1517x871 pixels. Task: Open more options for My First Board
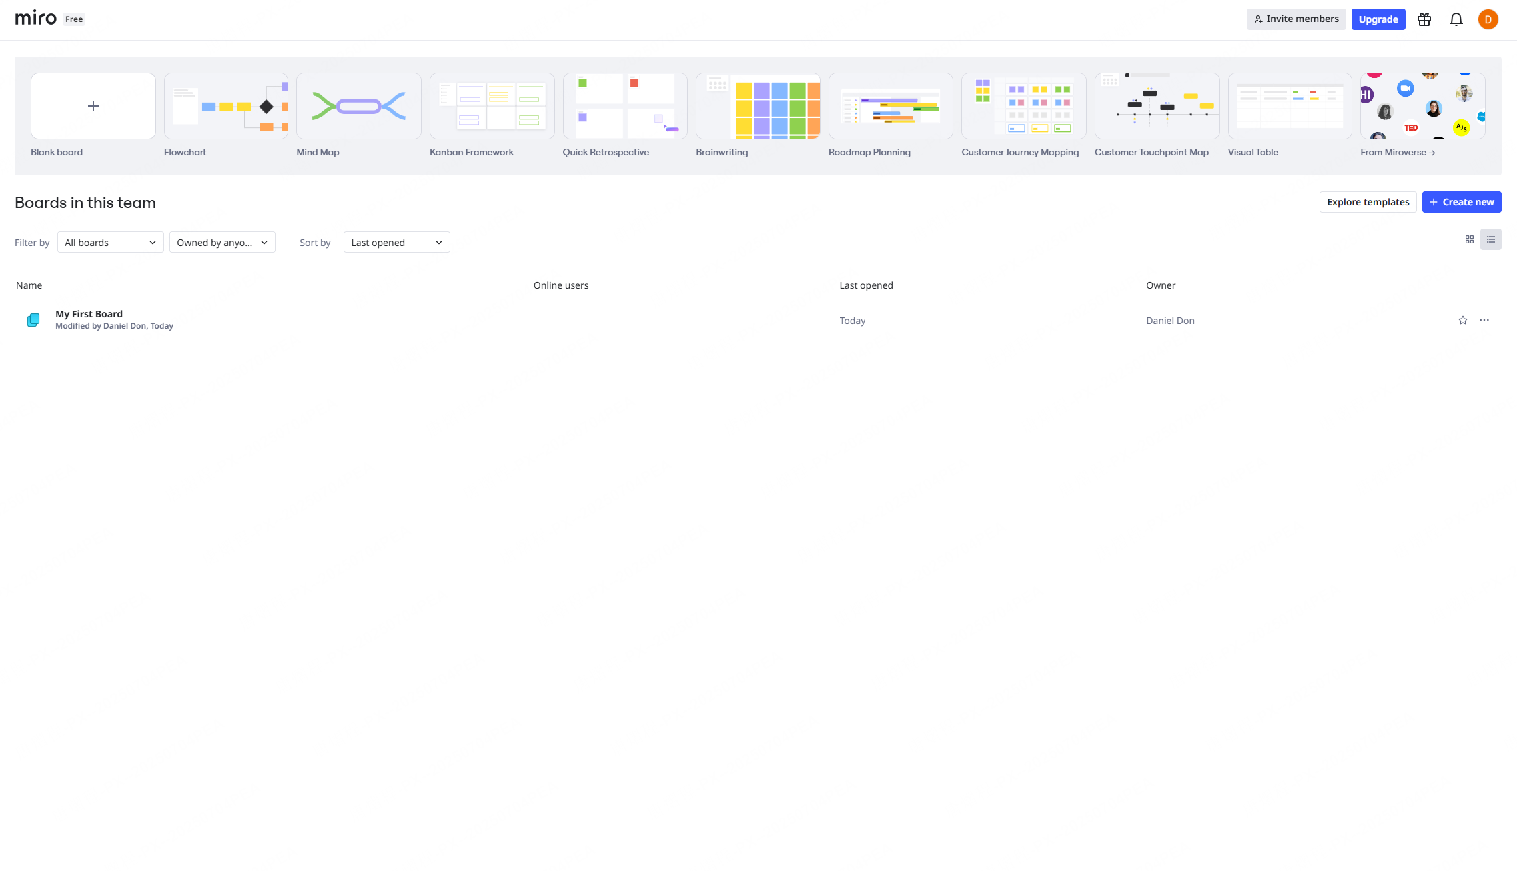(x=1484, y=320)
